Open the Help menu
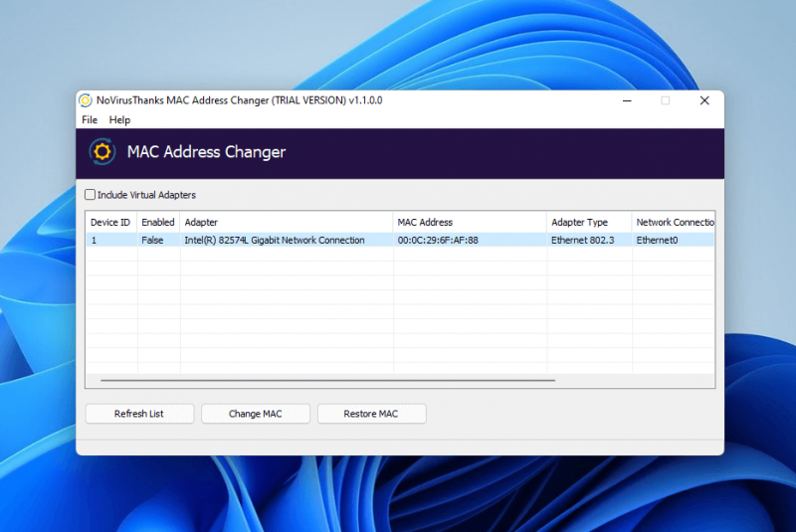Image resolution: width=796 pixels, height=532 pixels. [x=119, y=120]
